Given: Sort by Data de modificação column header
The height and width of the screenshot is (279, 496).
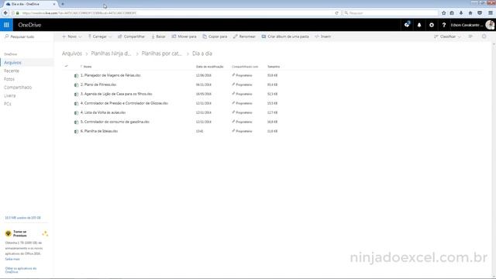Looking at the screenshot, I should point(210,67).
